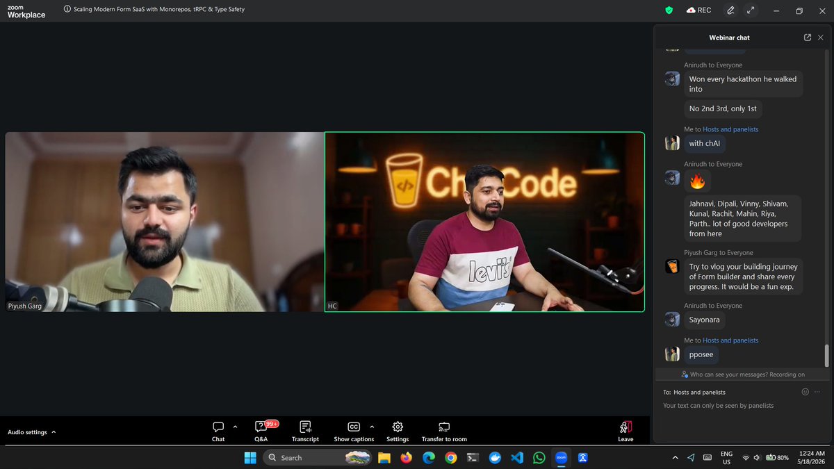Show hidden system tray icons
This screenshot has height=469, width=834.
click(x=676, y=457)
